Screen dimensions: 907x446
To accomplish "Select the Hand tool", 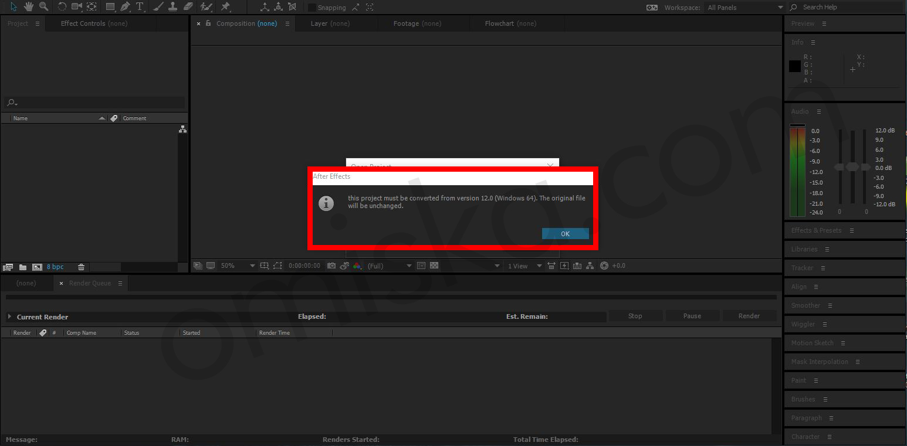I will 28,7.
